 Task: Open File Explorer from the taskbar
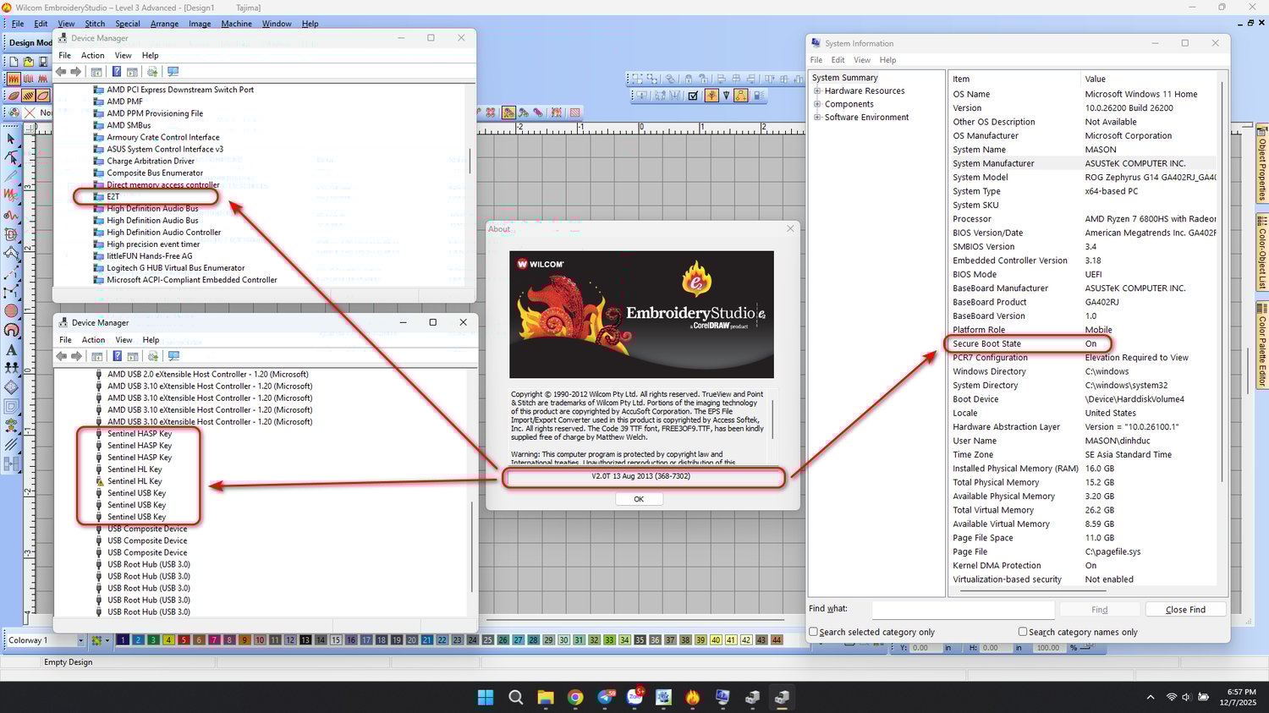pyautogui.click(x=545, y=698)
